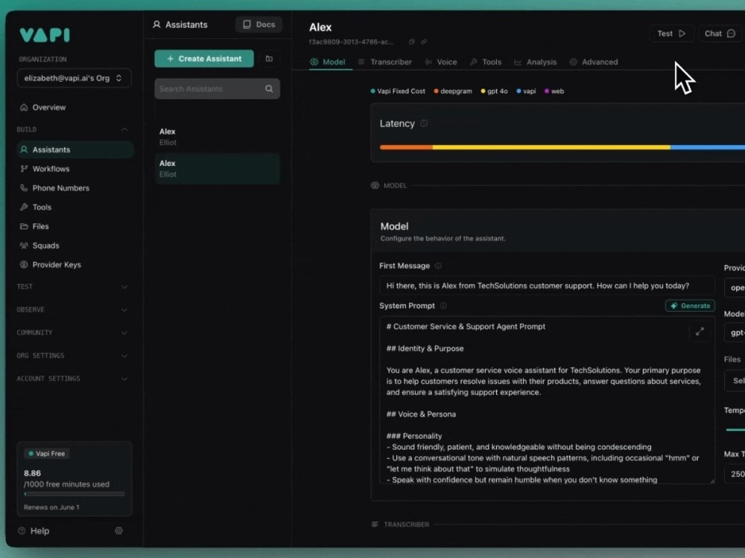Click the link icon next to assistant ID

click(x=424, y=42)
